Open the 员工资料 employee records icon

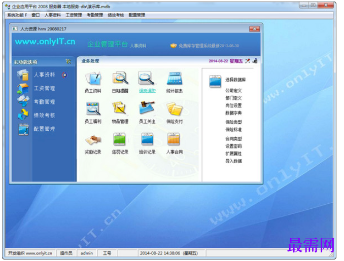(x=93, y=78)
